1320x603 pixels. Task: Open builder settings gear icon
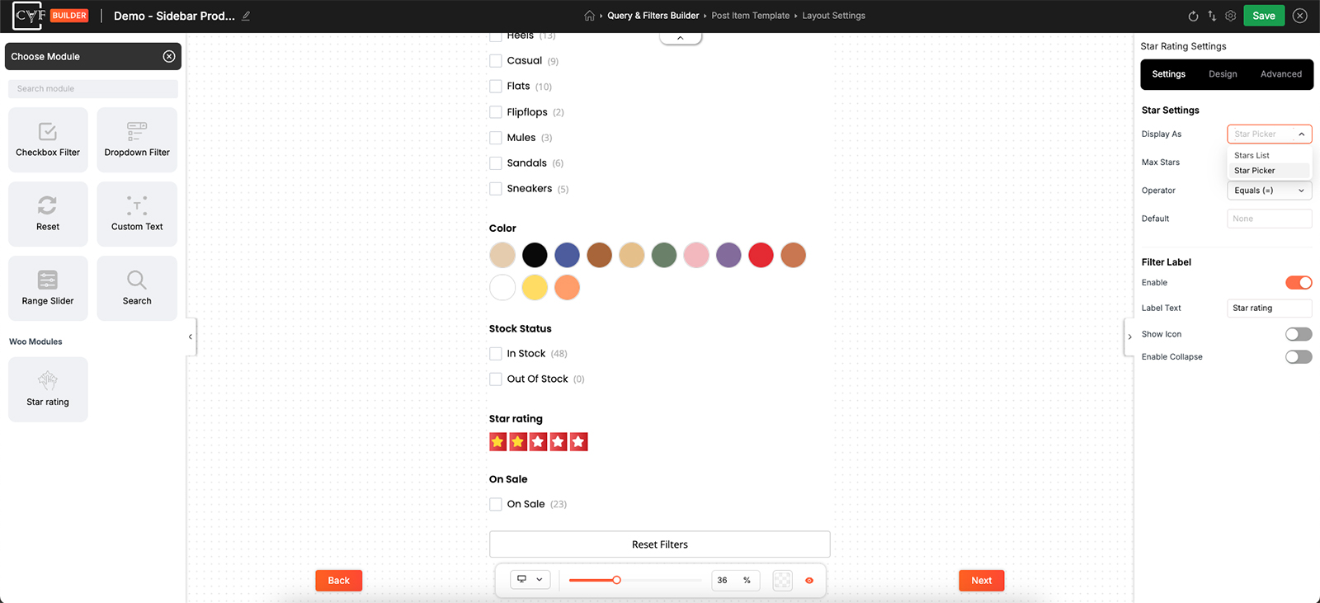1231,16
